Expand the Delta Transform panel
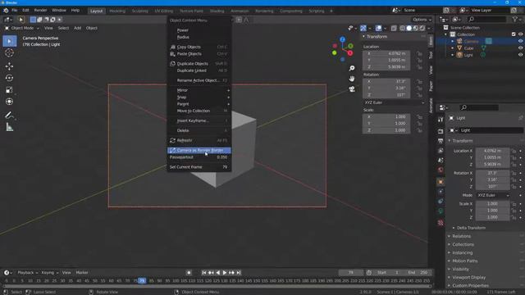Screen dimensions: 525x295 (x=471, y=228)
